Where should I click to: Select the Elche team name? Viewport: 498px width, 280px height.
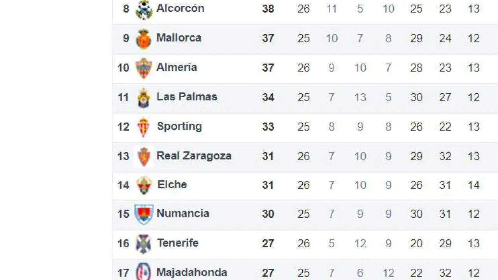pos(172,184)
